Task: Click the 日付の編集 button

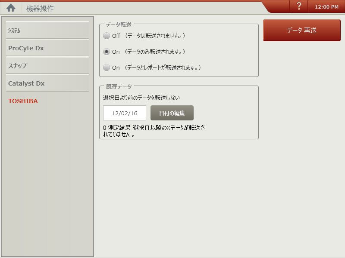Action: [172, 112]
